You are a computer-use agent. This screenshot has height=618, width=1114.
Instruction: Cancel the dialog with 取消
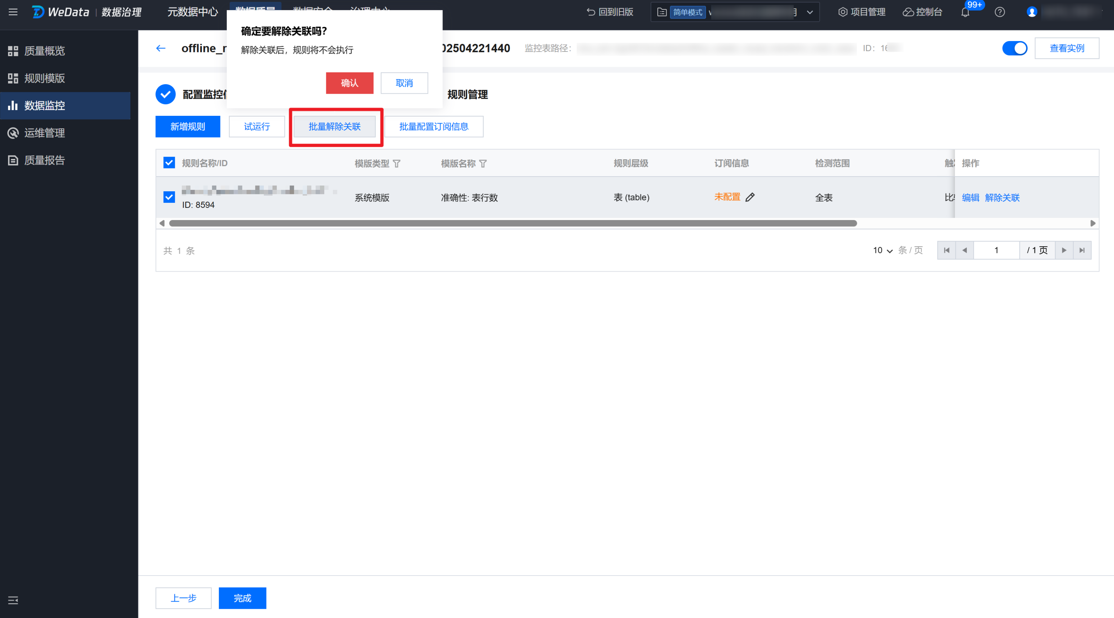click(x=404, y=83)
